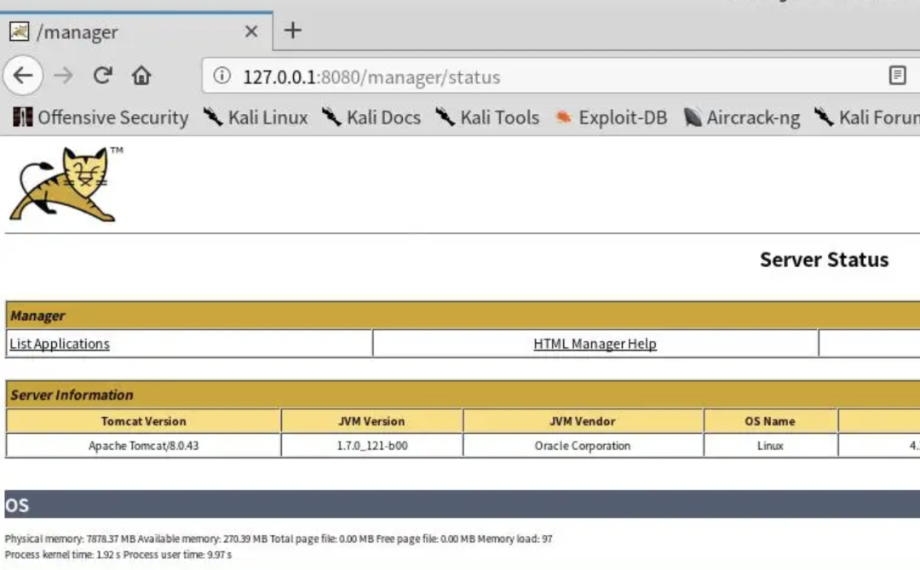Open the Kali Tools bookmark
The width and height of the screenshot is (920, 570).
pos(487,117)
